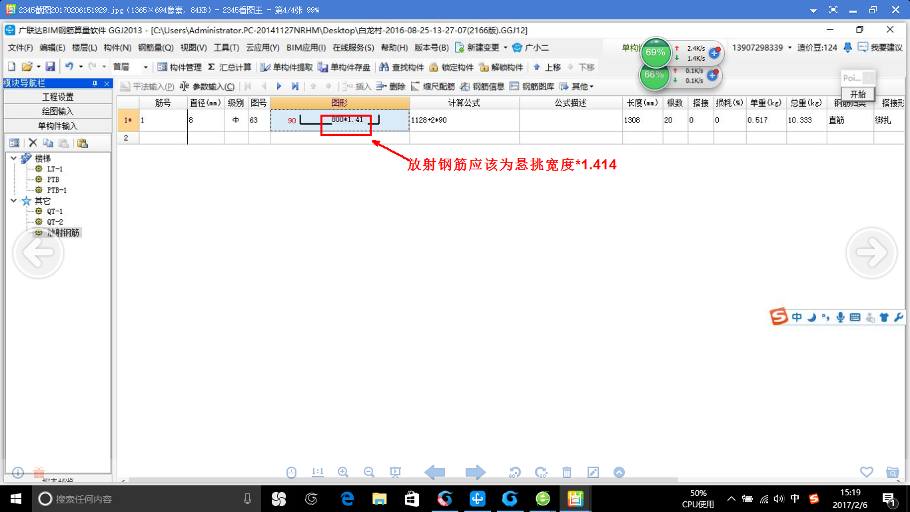Select LT-1 tree item
910x512 pixels.
[x=55, y=169]
